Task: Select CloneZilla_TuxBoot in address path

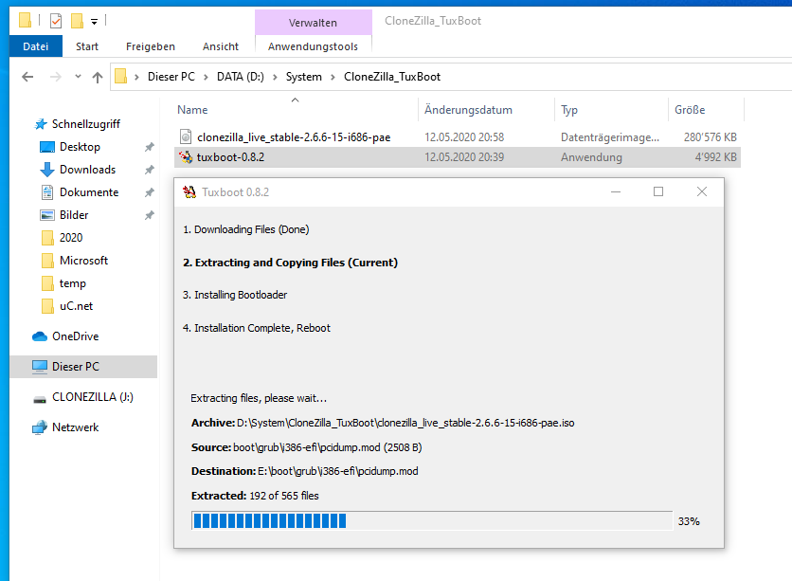Action: pos(392,77)
